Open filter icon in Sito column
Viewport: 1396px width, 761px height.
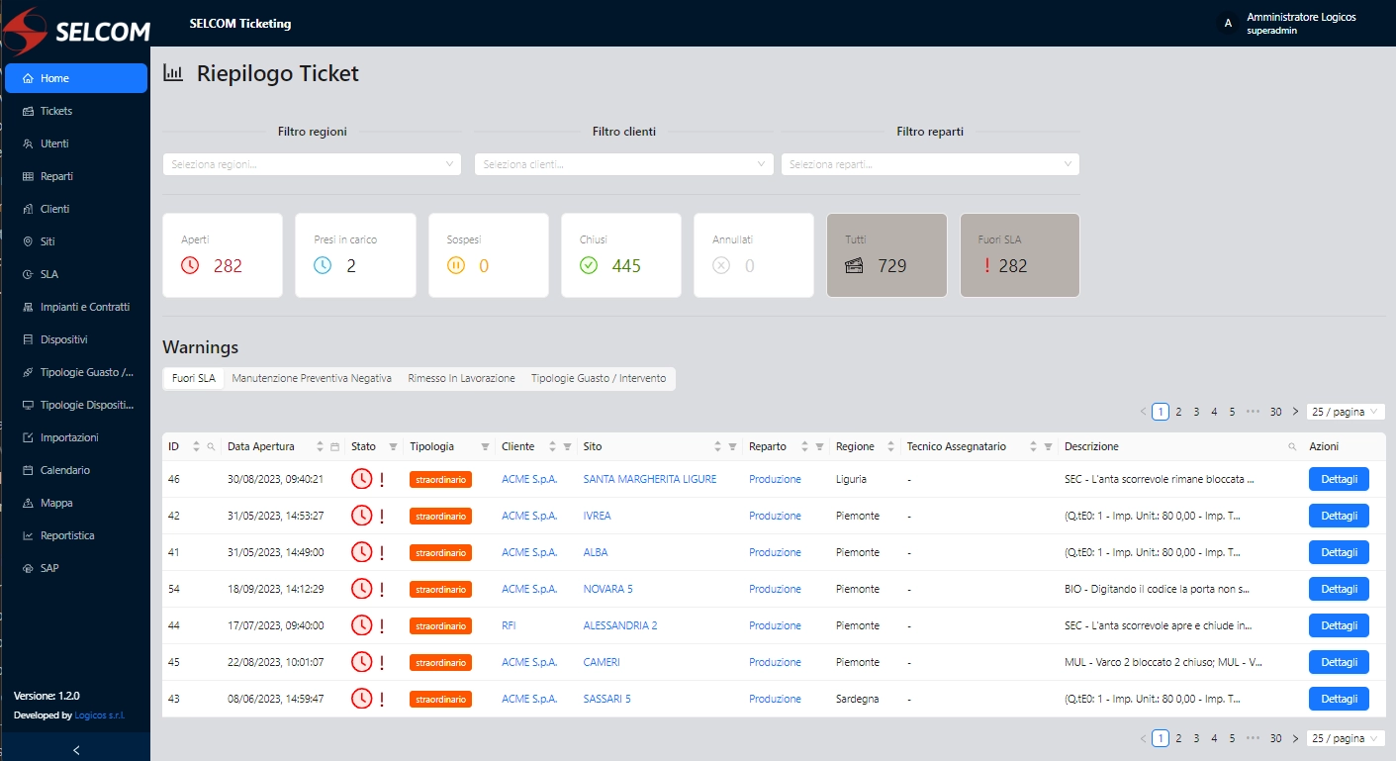coord(732,447)
